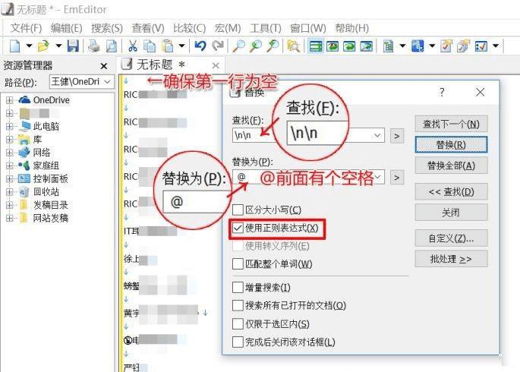Click 查找下一个(N) button
520x372 pixels.
pyautogui.click(x=451, y=125)
